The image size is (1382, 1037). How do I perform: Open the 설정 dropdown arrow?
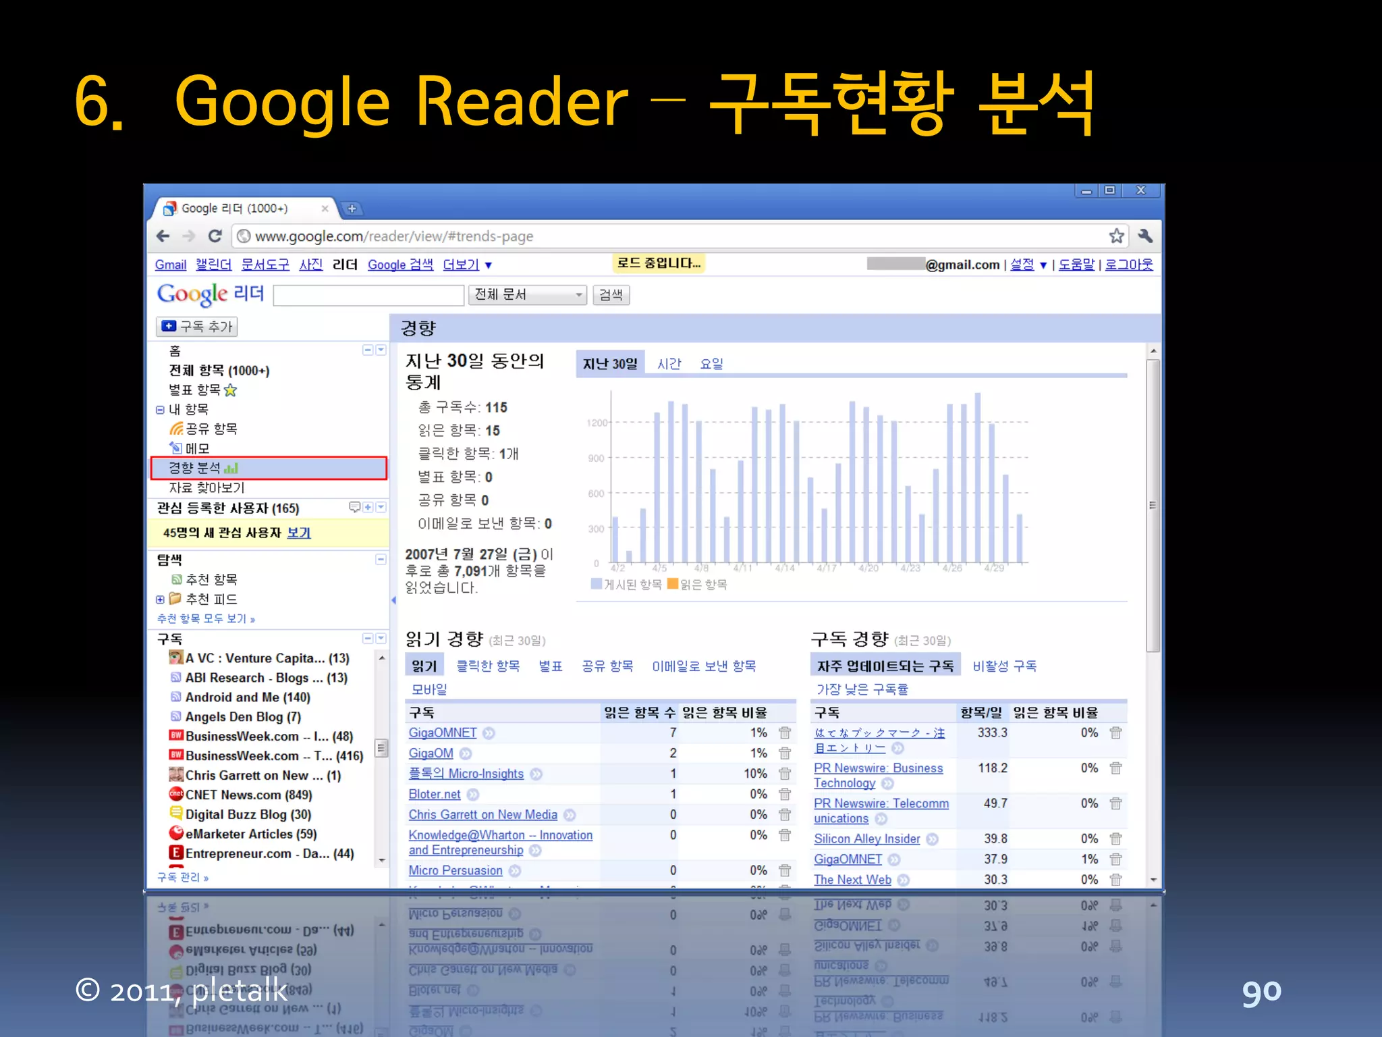[x=1043, y=265]
